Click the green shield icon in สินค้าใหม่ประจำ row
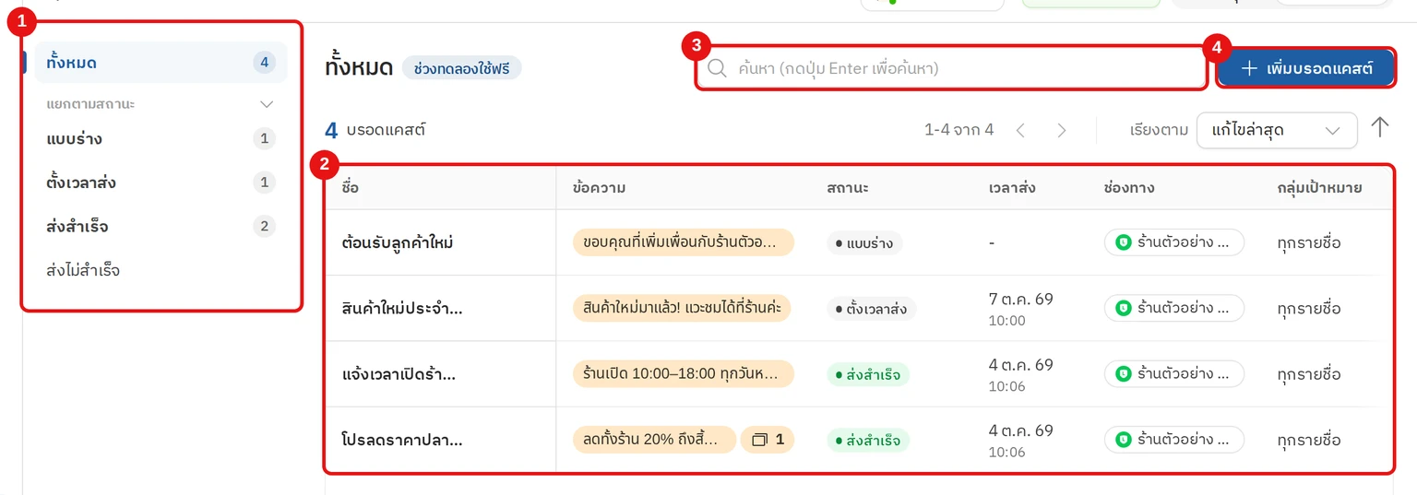The width and height of the screenshot is (1417, 495). click(x=1123, y=308)
